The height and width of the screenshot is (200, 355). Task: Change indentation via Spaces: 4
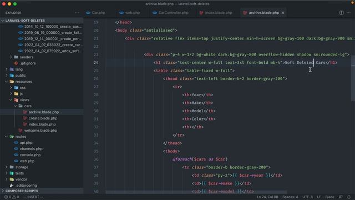[290, 197]
